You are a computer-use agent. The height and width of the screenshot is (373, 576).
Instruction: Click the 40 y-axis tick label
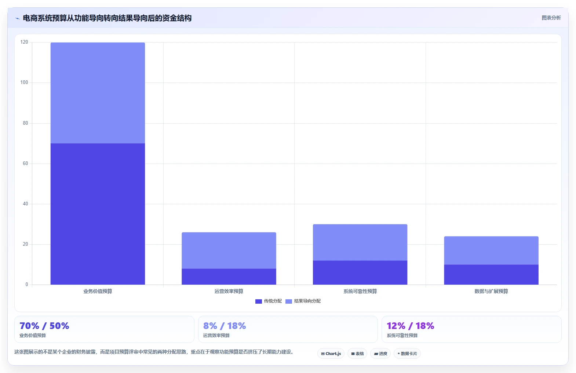click(25, 204)
